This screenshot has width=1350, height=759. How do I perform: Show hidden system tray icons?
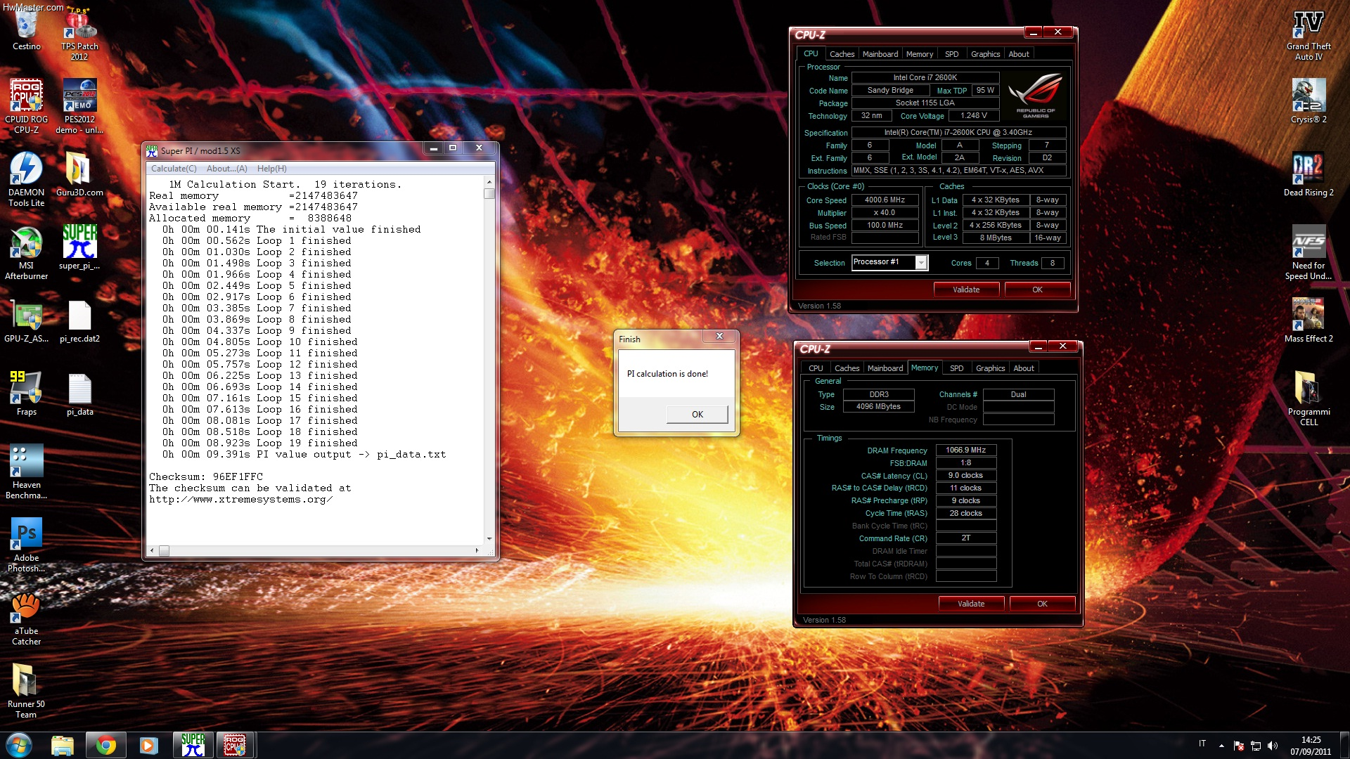(x=1221, y=746)
